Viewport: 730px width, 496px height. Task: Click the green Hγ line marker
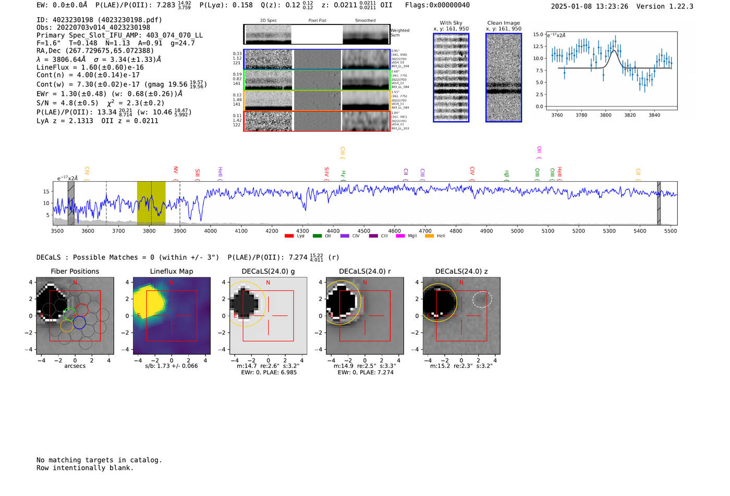(x=343, y=175)
